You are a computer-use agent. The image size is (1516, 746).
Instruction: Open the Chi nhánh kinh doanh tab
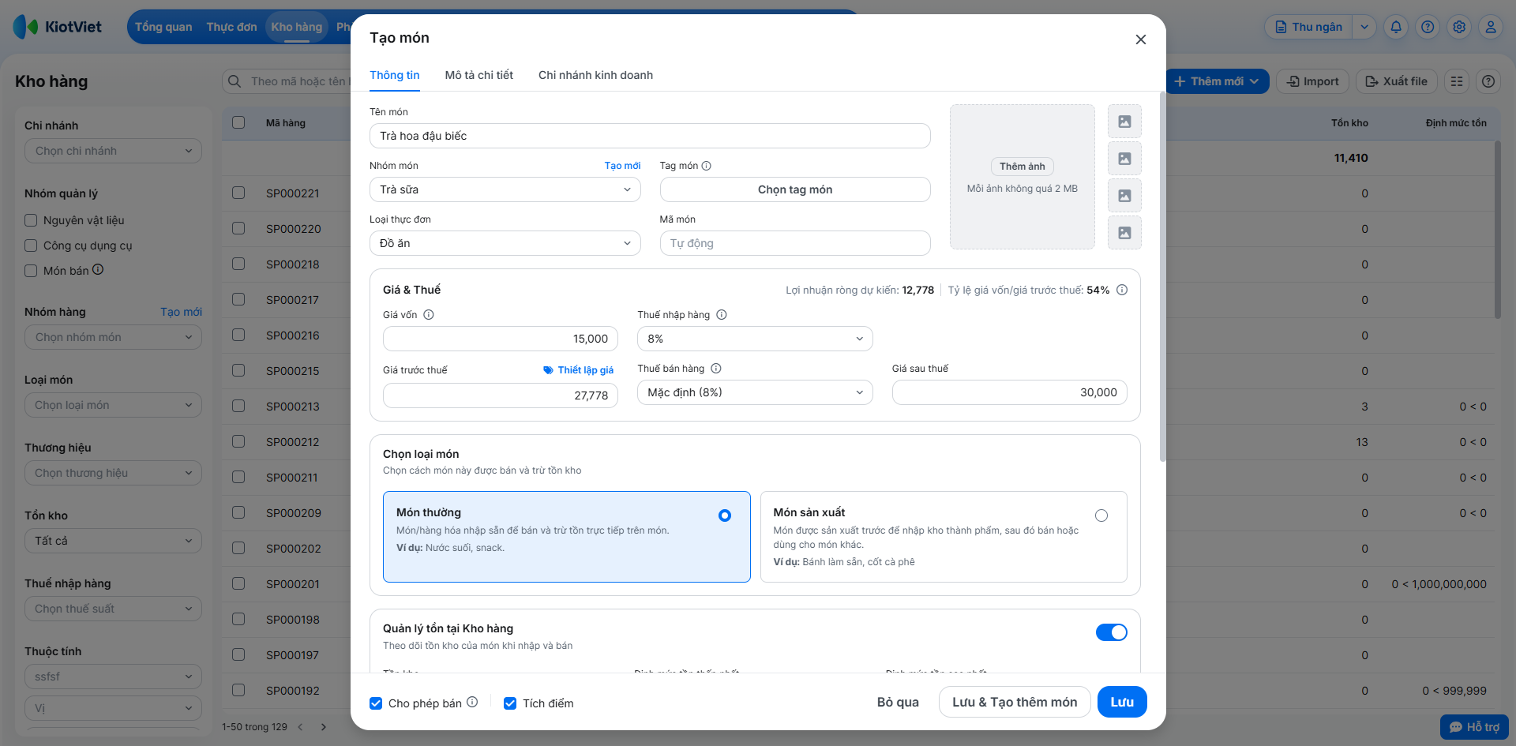[595, 75]
